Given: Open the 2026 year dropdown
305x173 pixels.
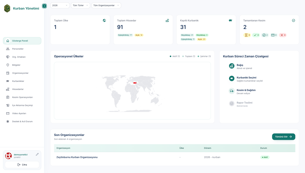Looking at the screenshot, I should (60, 5).
